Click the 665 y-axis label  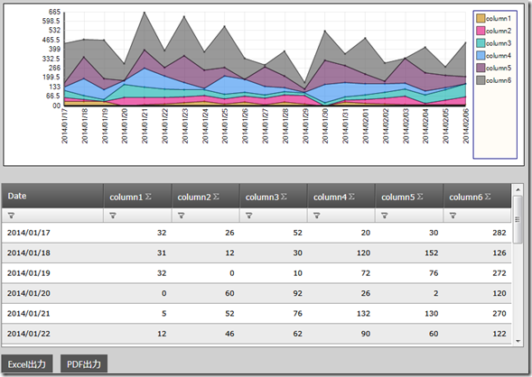click(54, 12)
